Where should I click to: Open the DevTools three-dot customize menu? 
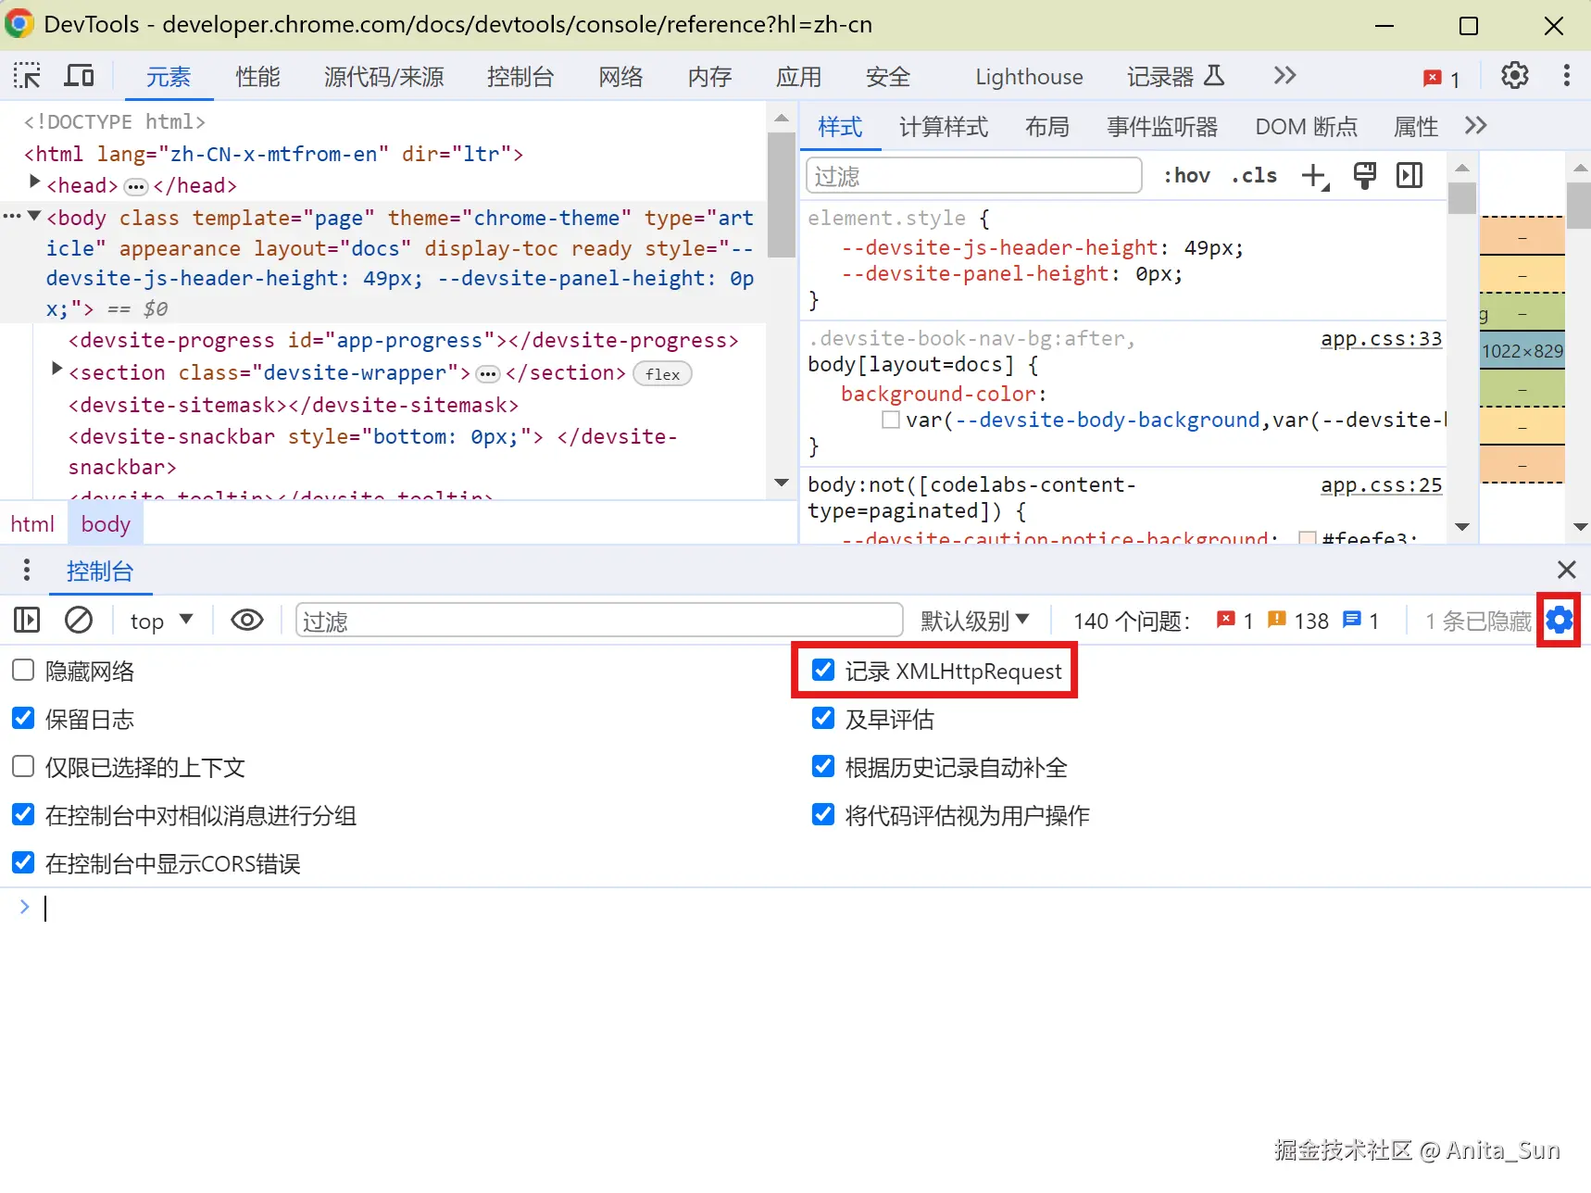[1567, 76]
